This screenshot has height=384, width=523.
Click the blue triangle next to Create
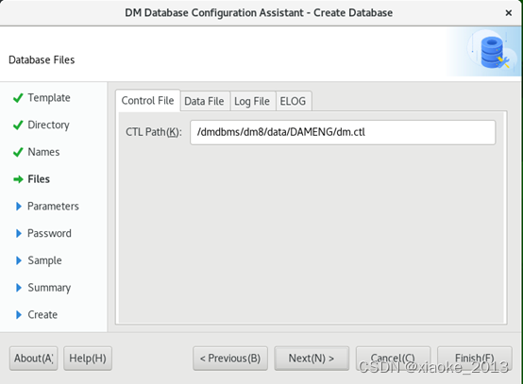tap(19, 315)
